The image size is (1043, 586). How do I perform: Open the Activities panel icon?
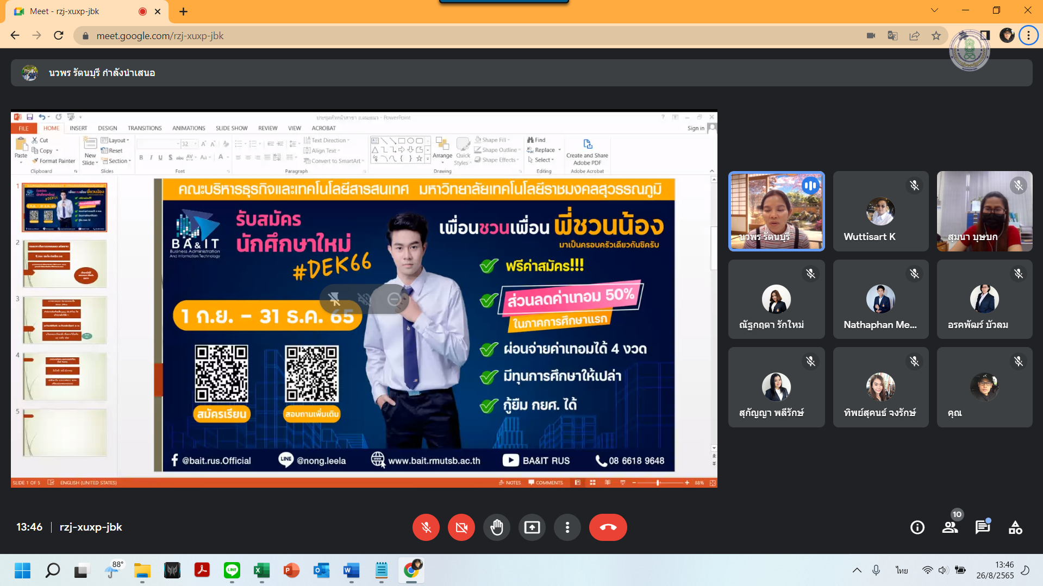tap(1015, 527)
